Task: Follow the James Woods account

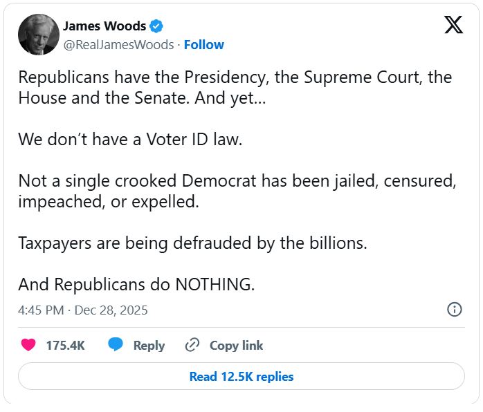Action: 204,45
